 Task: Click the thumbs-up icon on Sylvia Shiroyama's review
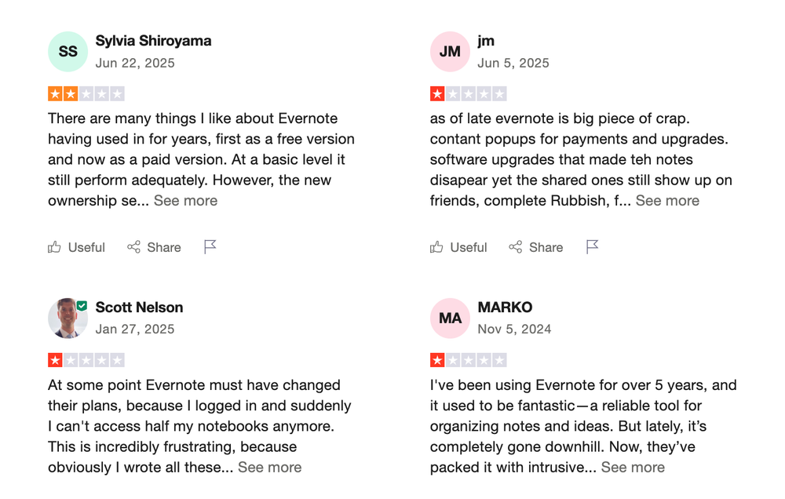tap(54, 247)
